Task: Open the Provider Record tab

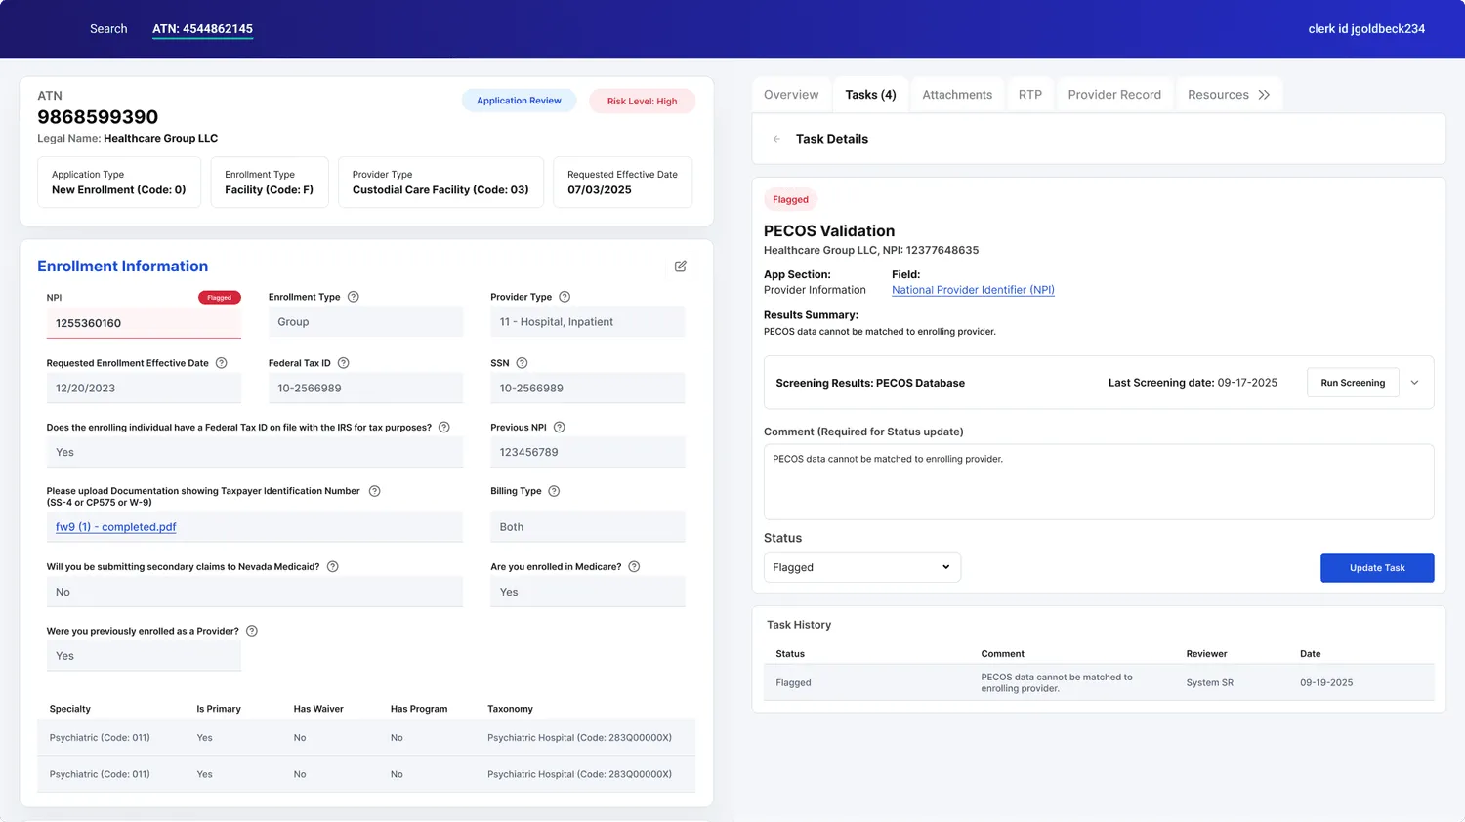Action: point(1114,95)
